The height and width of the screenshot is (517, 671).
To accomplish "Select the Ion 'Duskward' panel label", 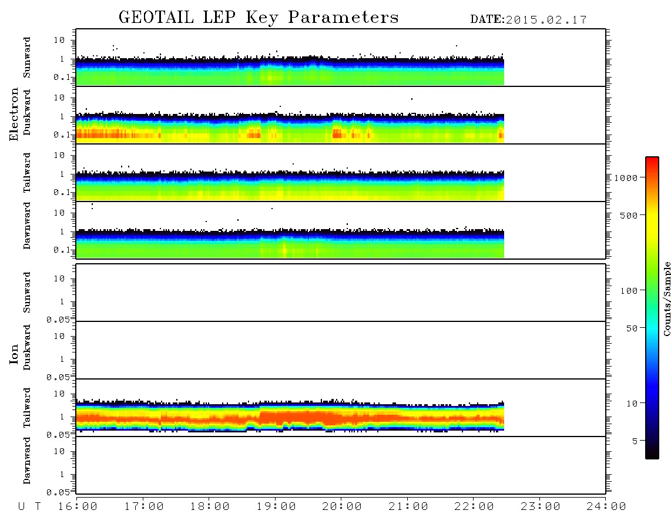I will coord(27,347).
